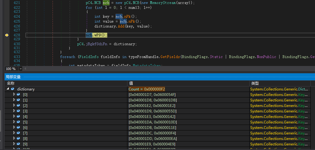Viewport: 315px width, 150px height.
Task: Click the highlighted ncb.wP9() statement on line 428
Action: pos(97,35)
